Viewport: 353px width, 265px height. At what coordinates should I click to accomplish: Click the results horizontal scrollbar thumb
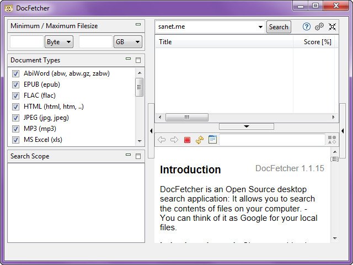pyautogui.click(x=187, y=117)
